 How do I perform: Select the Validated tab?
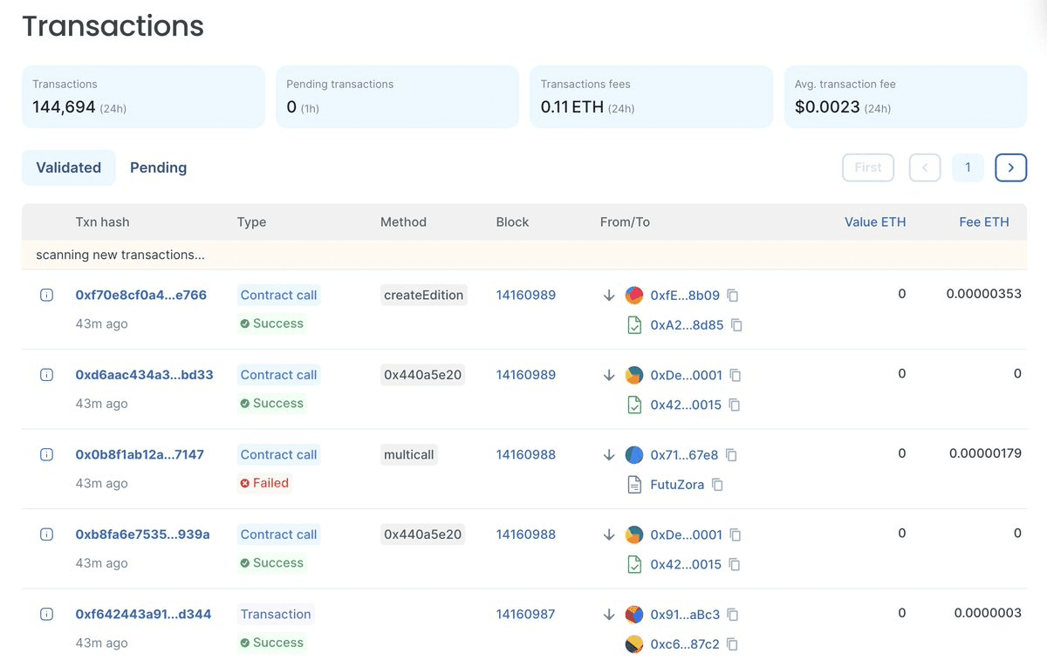pyautogui.click(x=69, y=167)
